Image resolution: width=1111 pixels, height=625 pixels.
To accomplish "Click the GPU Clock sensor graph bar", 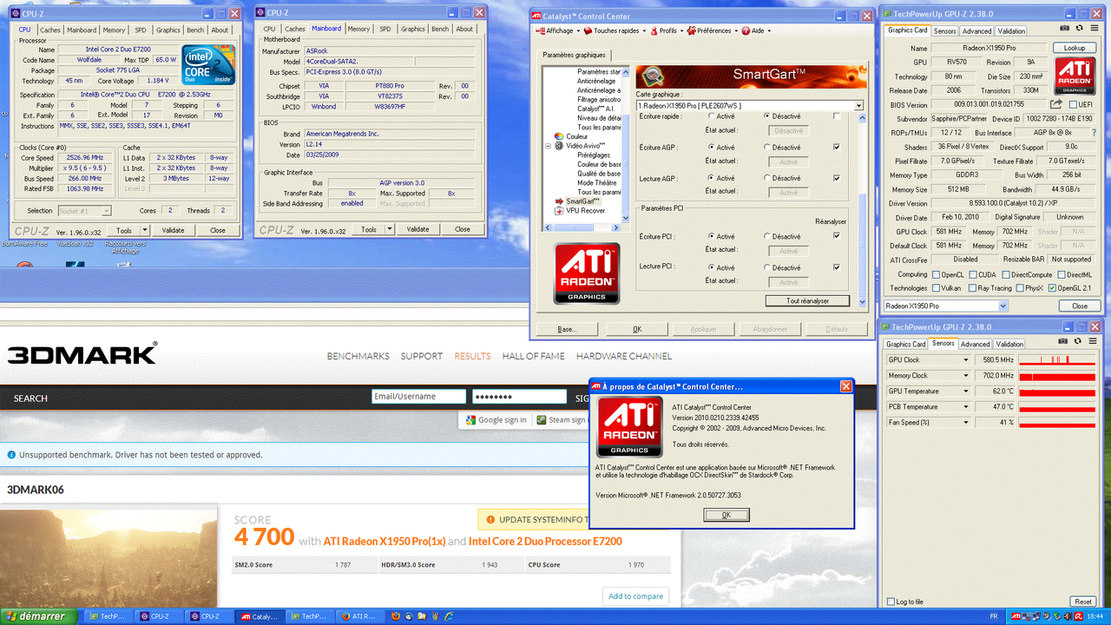I will point(1056,359).
